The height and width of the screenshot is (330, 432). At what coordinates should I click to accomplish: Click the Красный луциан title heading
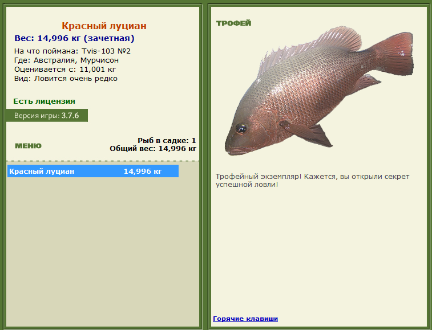(104, 26)
